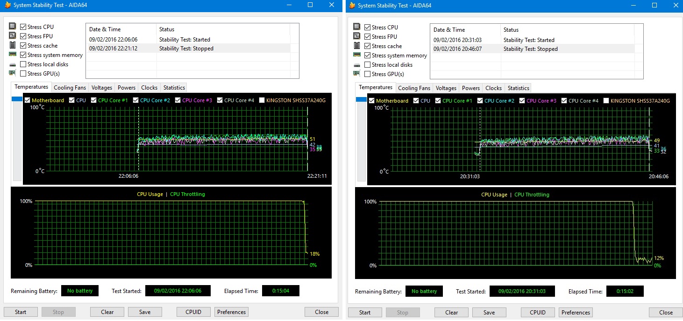683x321 pixels.
Task: Open the Voltages tab in right window
Action: 446,88
